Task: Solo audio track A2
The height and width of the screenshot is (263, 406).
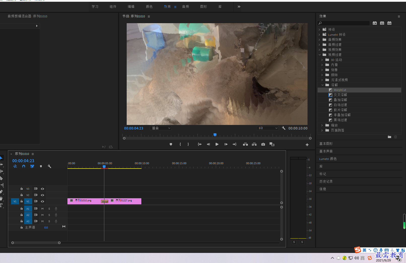Action: [49, 215]
